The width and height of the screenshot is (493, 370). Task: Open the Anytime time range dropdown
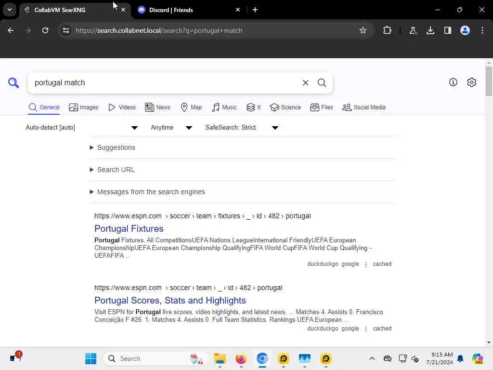click(171, 127)
